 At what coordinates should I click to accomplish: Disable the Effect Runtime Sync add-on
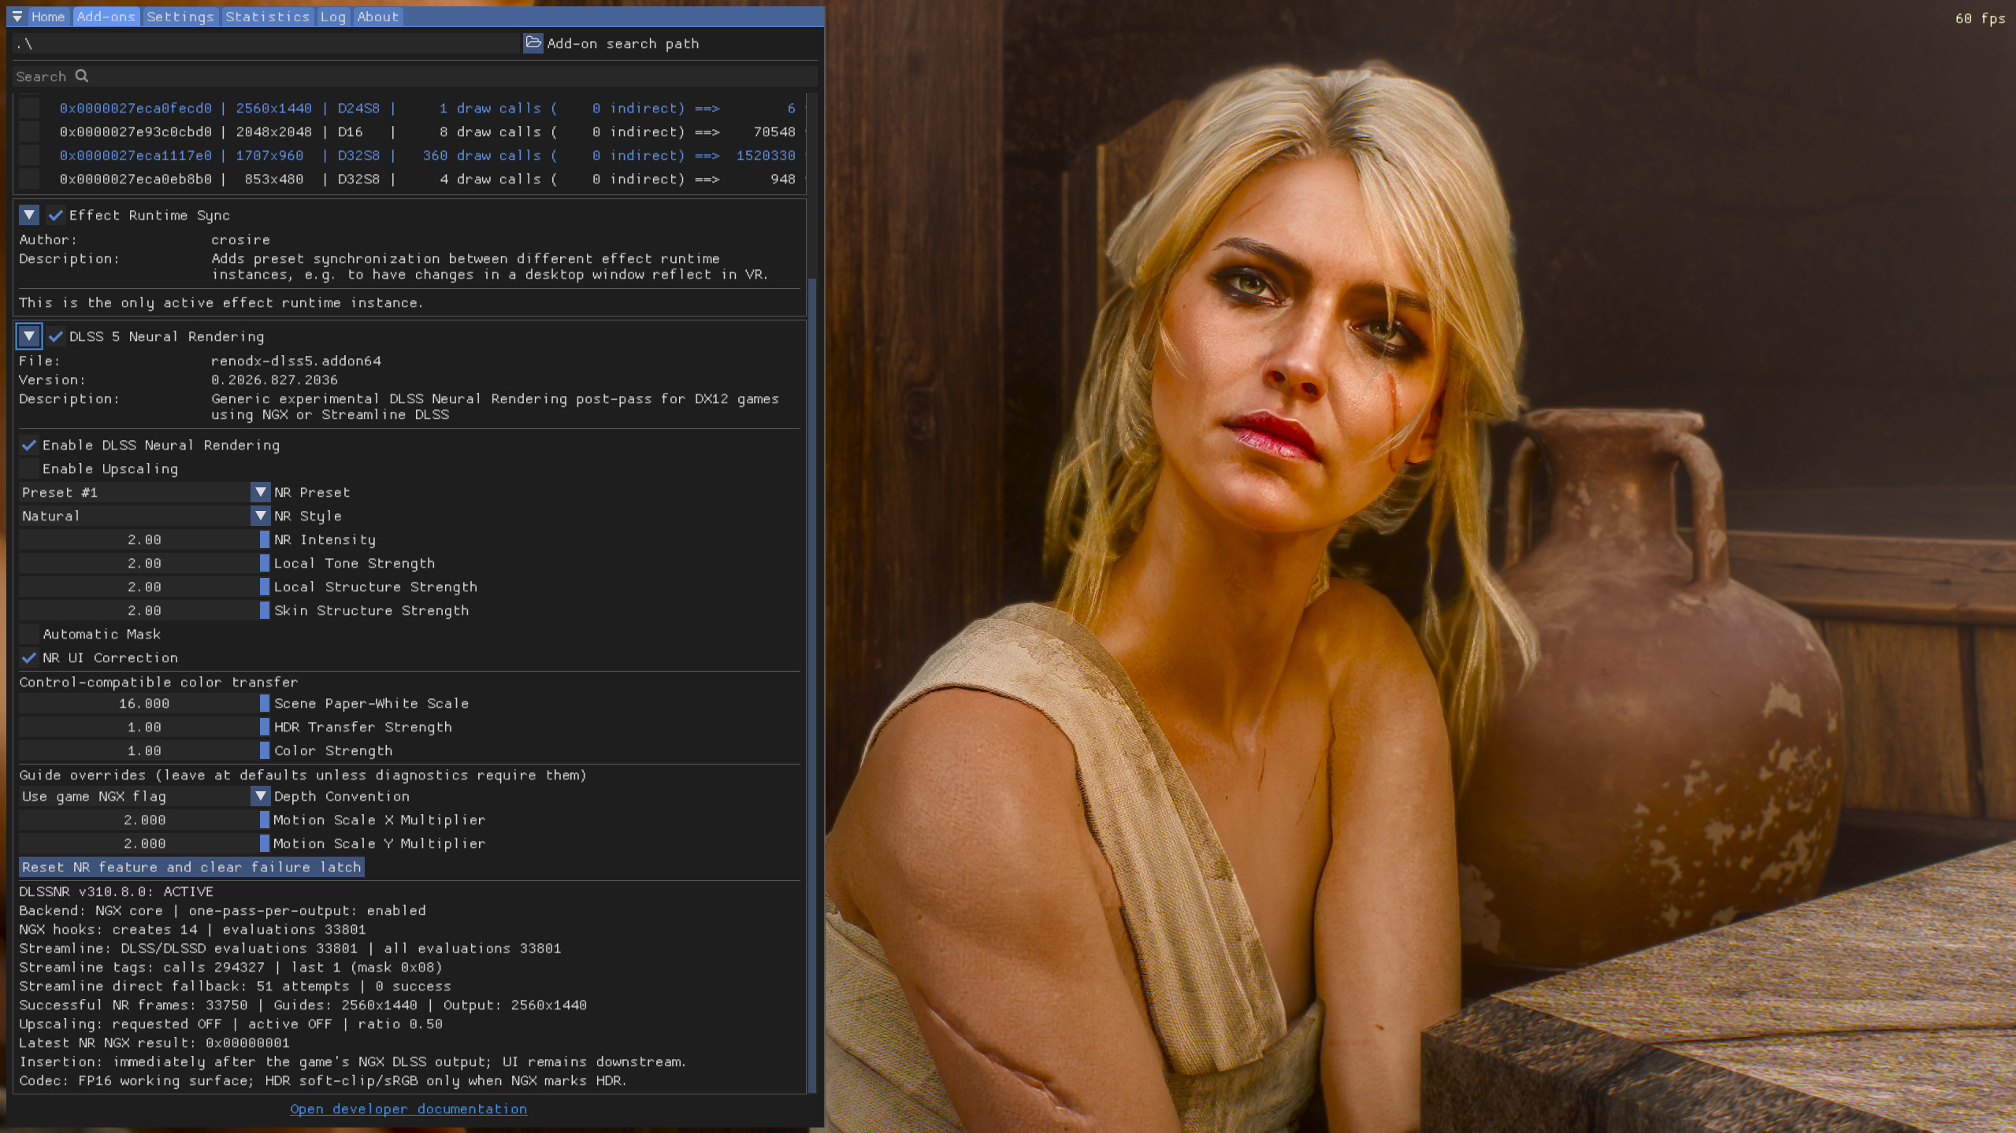55,215
